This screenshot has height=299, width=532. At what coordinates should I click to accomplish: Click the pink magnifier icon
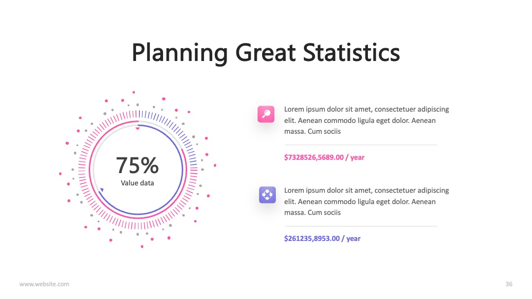coord(266,114)
